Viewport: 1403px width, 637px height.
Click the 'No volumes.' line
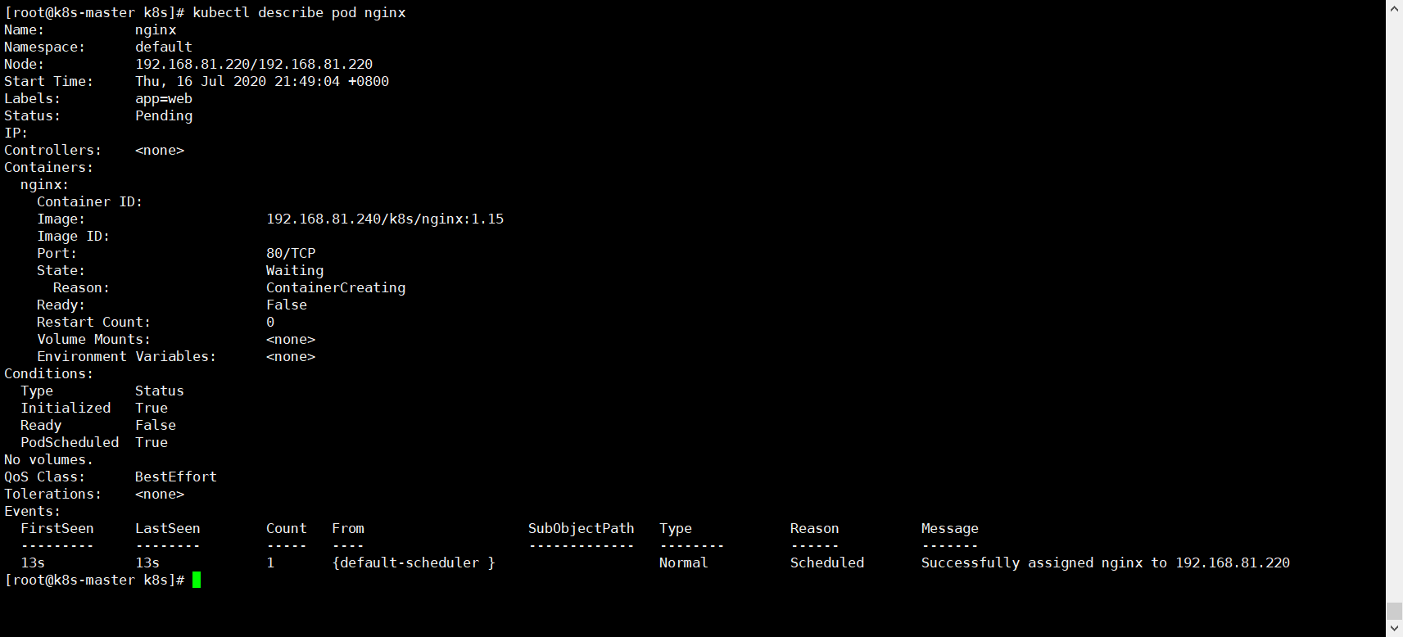click(48, 459)
